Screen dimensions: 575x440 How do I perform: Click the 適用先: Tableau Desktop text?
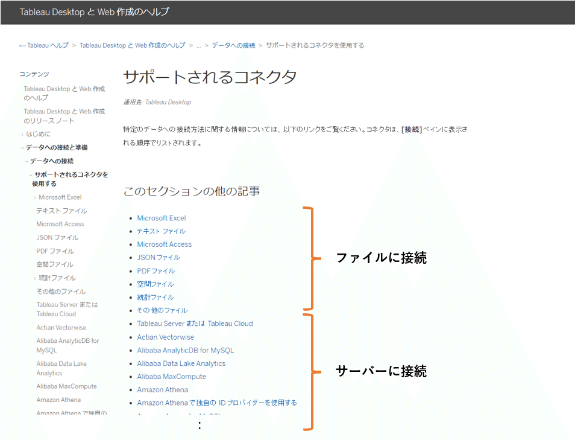point(157,102)
